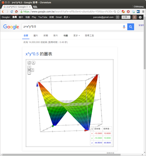Image resolution: width=146 pixels, height=156 pixels.
Task: Reload the page in Chromium
Action: [x=12, y=12]
